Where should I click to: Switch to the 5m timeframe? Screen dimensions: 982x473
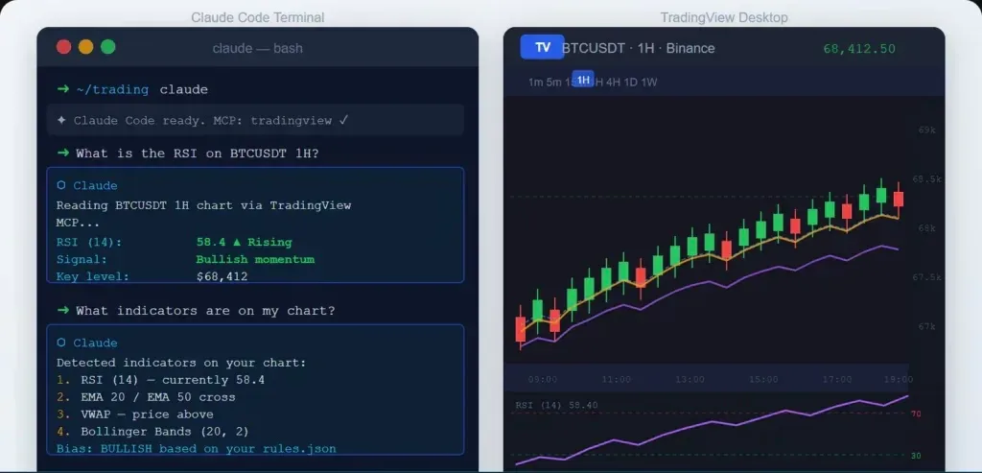553,83
